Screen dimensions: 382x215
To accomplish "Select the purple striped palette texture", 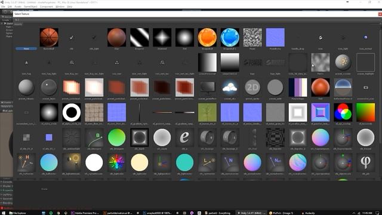I will click(298, 87).
